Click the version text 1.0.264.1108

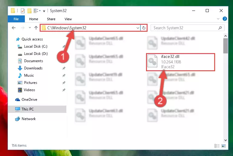point(171,62)
